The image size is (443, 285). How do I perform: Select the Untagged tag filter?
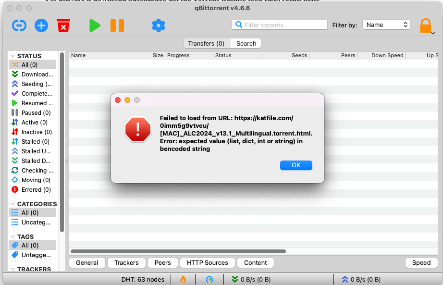32,255
